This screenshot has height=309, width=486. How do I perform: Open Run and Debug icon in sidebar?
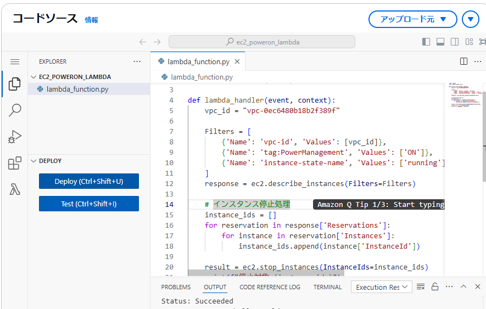15,137
